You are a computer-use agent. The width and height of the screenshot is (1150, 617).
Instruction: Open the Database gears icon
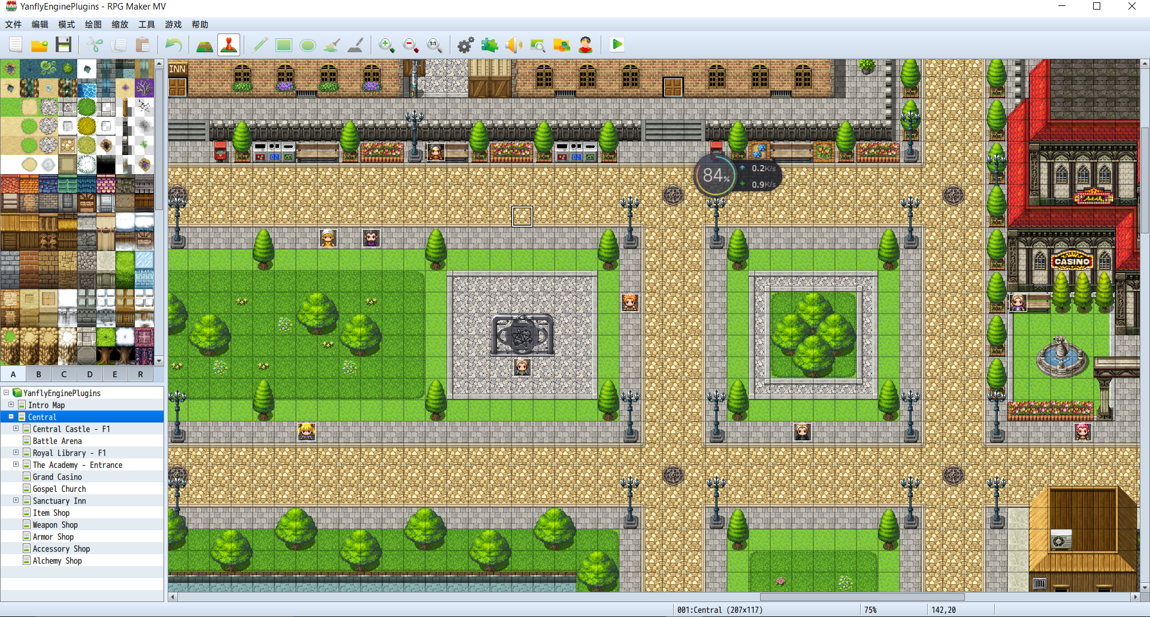466,45
